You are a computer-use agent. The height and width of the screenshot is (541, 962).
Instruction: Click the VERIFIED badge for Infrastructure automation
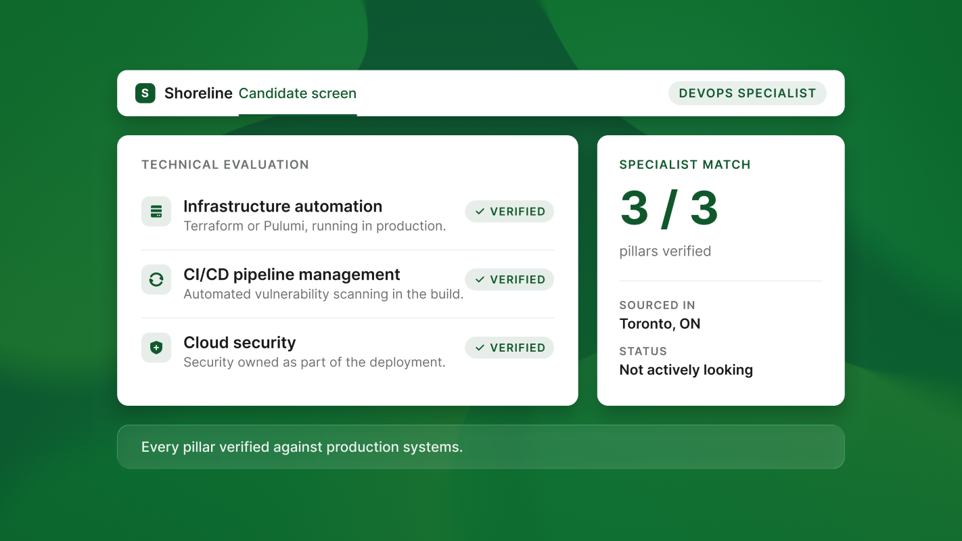(x=509, y=212)
